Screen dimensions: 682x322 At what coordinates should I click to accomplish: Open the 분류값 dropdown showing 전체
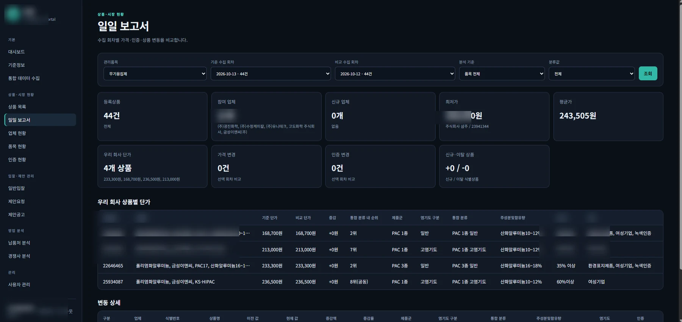coord(591,73)
